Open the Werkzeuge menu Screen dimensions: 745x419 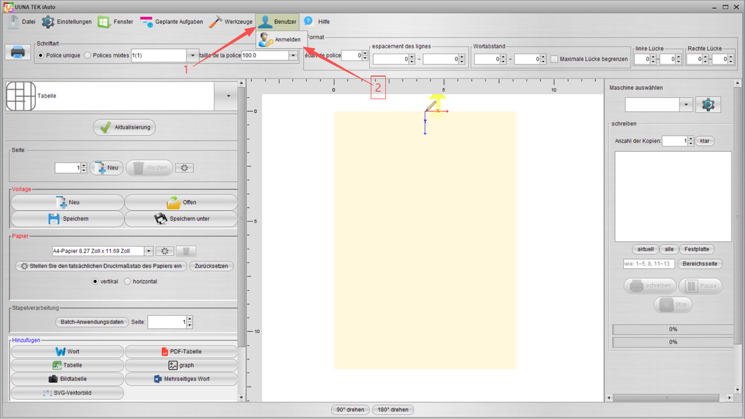pyautogui.click(x=231, y=22)
